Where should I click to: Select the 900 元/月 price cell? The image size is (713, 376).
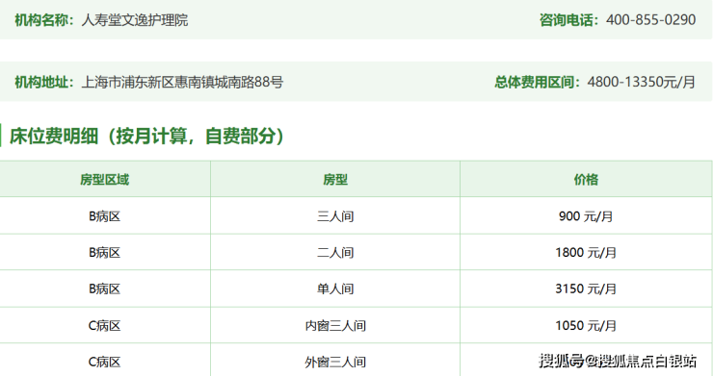(x=586, y=216)
